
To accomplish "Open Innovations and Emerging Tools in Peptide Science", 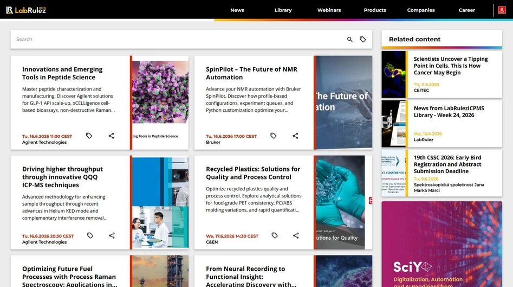I will pyautogui.click(x=62, y=73).
